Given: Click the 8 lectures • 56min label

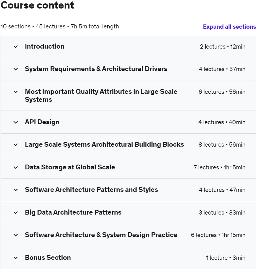Looking at the screenshot, I should (x=222, y=145).
